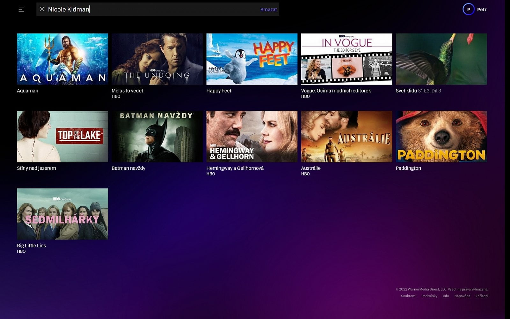The image size is (510, 319).
Task: Open the Info footer link
Action: (446, 296)
